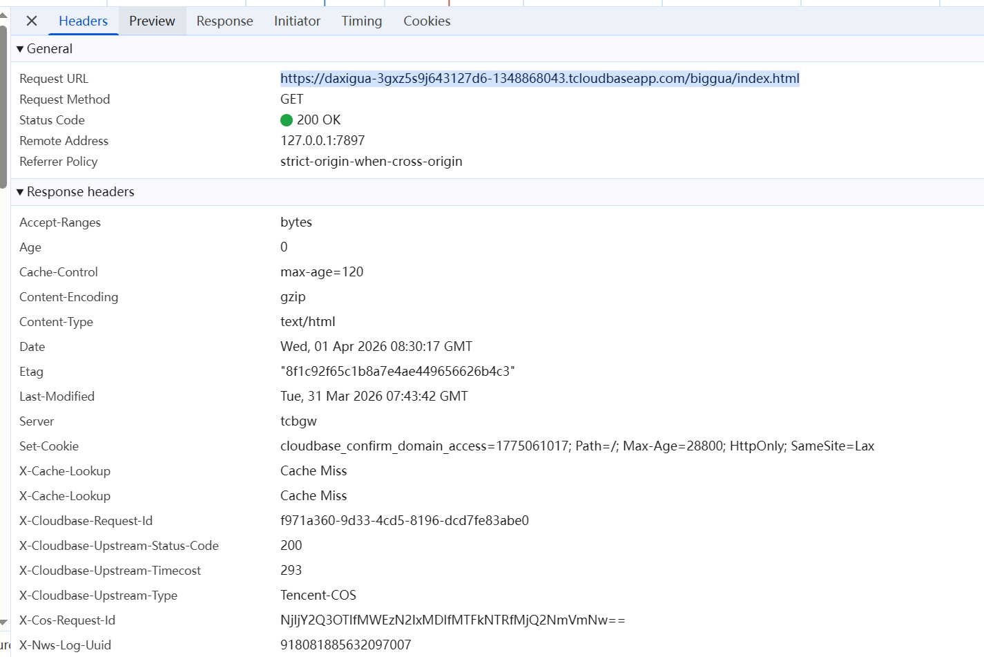Click the scroll down arrow on left scrollbar

tap(3, 622)
